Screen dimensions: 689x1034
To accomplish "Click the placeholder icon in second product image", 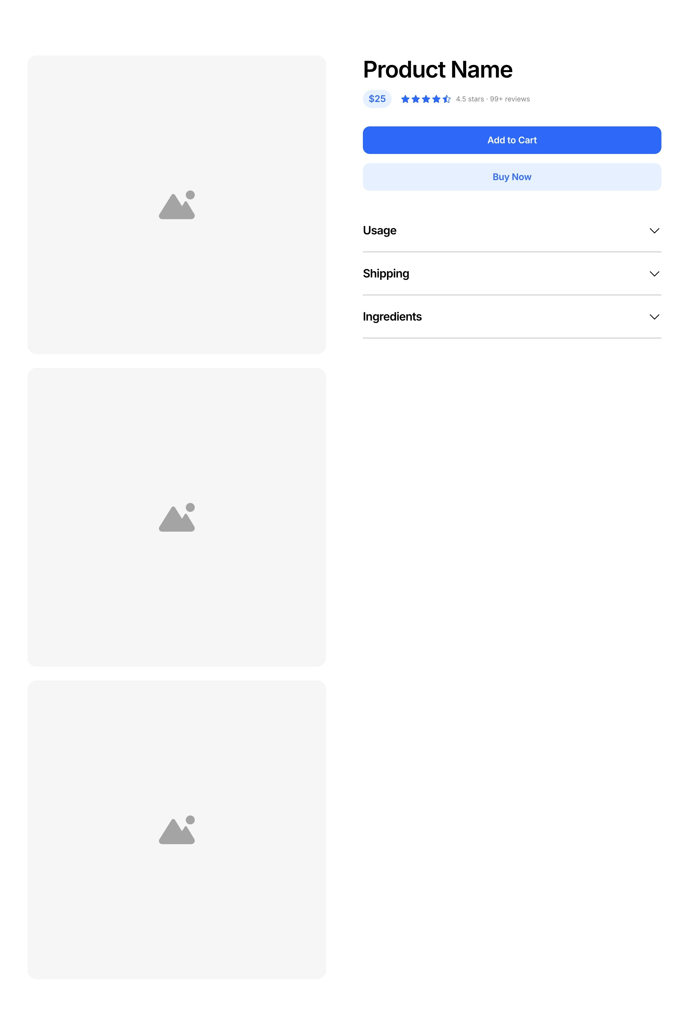I will (177, 518).
